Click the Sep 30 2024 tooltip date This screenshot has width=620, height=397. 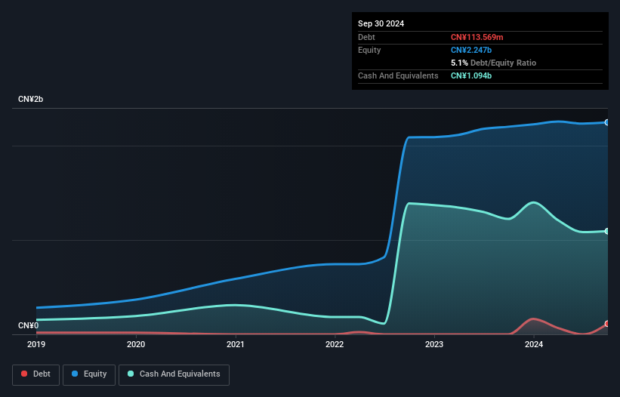click(381, 23)
